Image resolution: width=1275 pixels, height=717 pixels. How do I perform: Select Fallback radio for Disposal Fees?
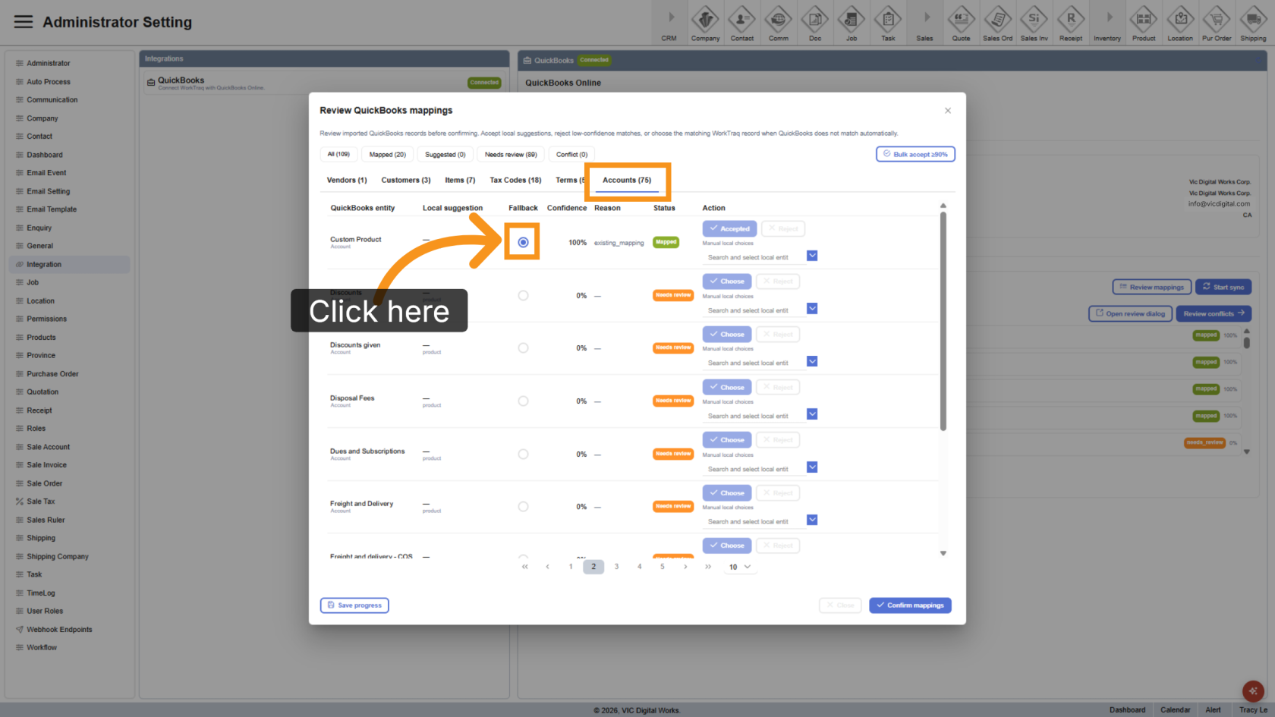[x=523, y=401]
